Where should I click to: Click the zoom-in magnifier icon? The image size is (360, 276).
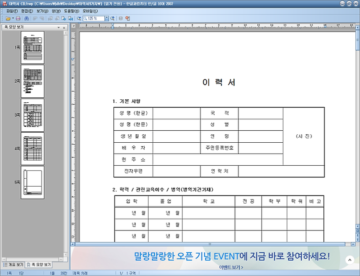point(112,18)
